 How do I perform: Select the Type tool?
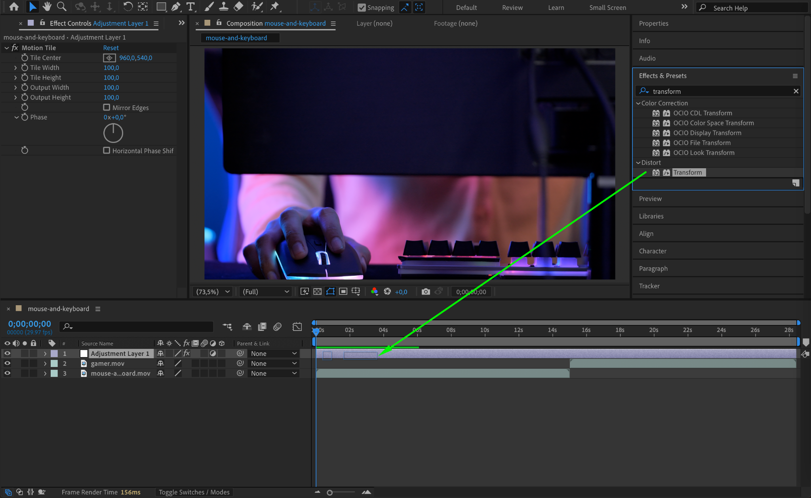[x=190, y=7]
